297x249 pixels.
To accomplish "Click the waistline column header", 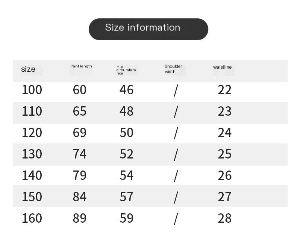I will (x=222, y=67).
